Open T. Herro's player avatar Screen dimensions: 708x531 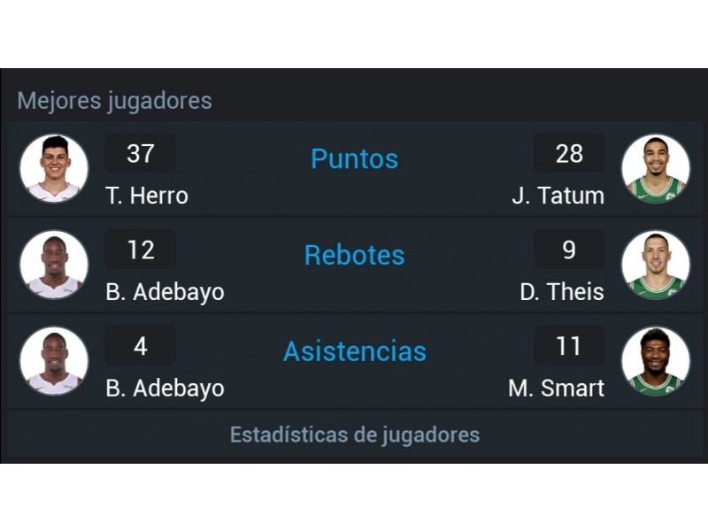coord(54,168)
